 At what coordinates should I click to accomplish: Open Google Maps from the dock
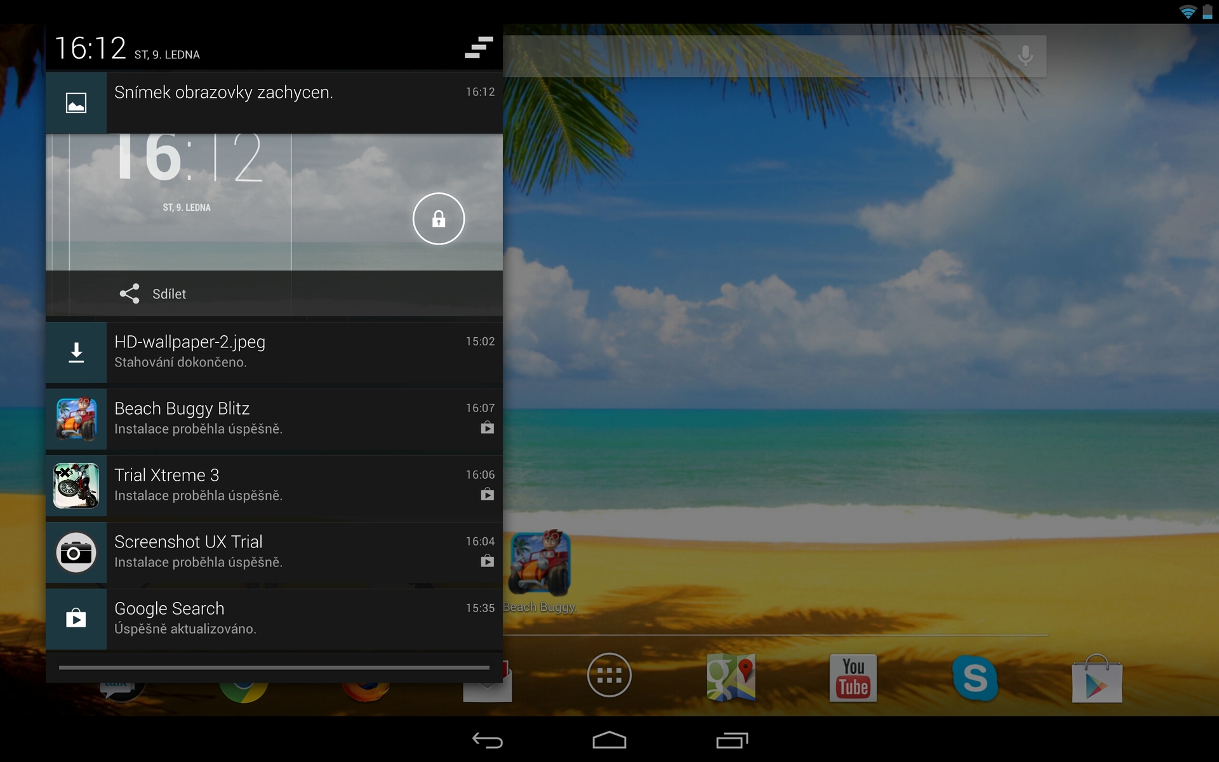coord(731,678)
